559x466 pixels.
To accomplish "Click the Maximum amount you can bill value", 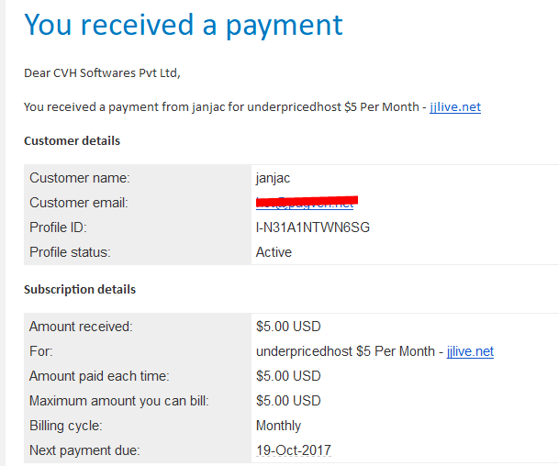I will 288,401.
